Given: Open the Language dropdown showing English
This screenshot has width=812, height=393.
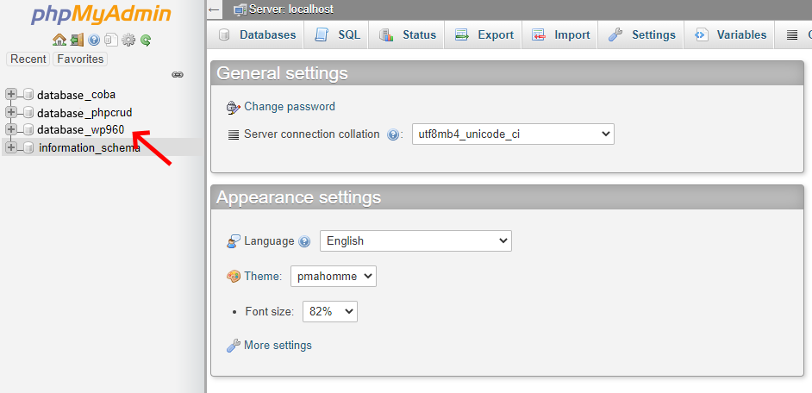Looking at the screenshot, I should pos(415,240).
